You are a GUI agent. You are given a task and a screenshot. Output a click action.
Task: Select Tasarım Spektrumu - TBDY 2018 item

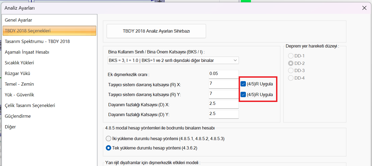37,41
